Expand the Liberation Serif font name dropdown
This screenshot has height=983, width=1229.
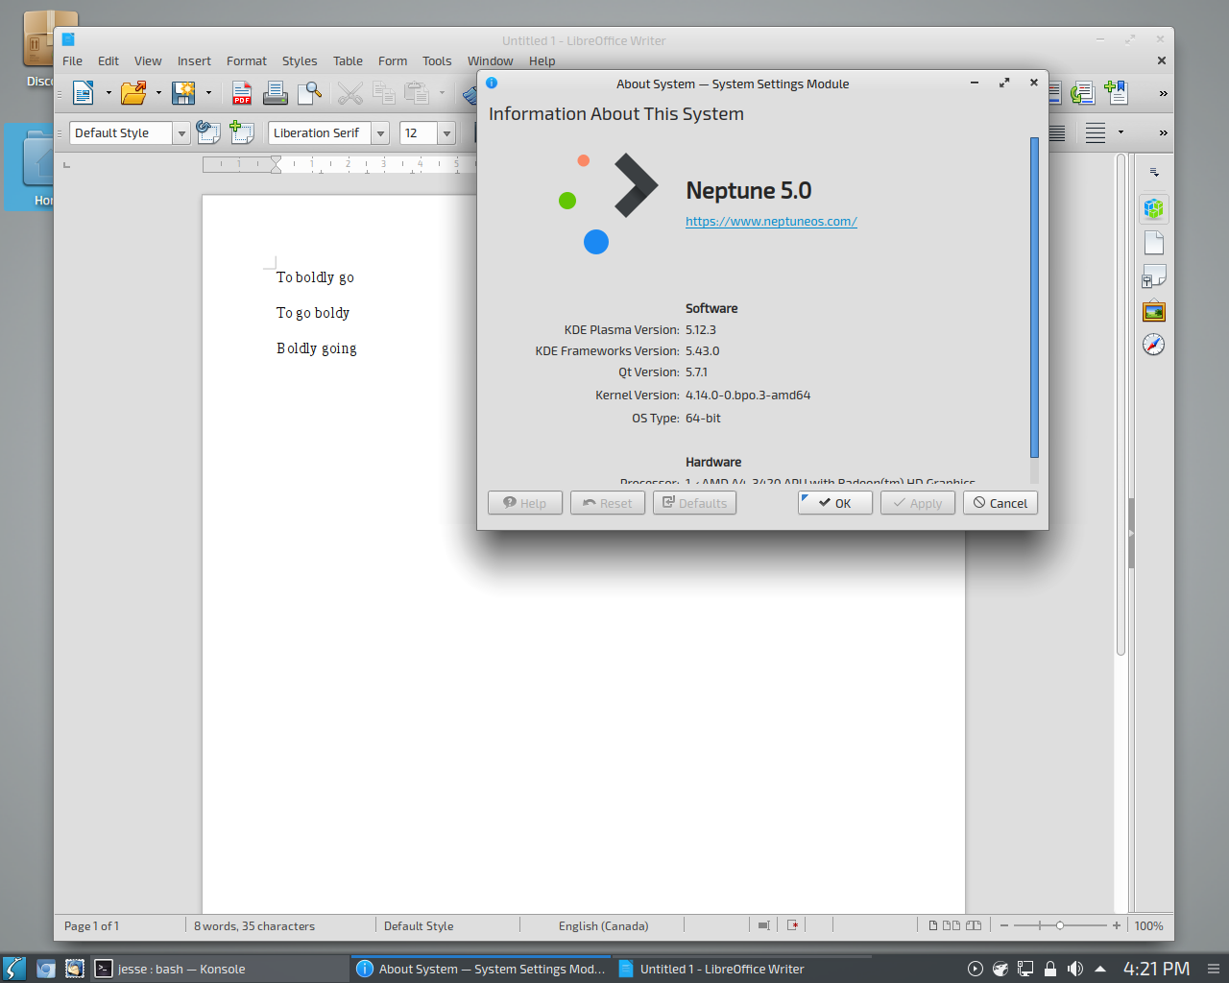380,133
